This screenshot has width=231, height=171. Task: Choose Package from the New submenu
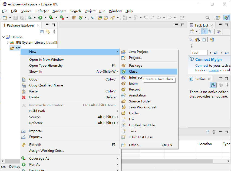pos(149,66)
